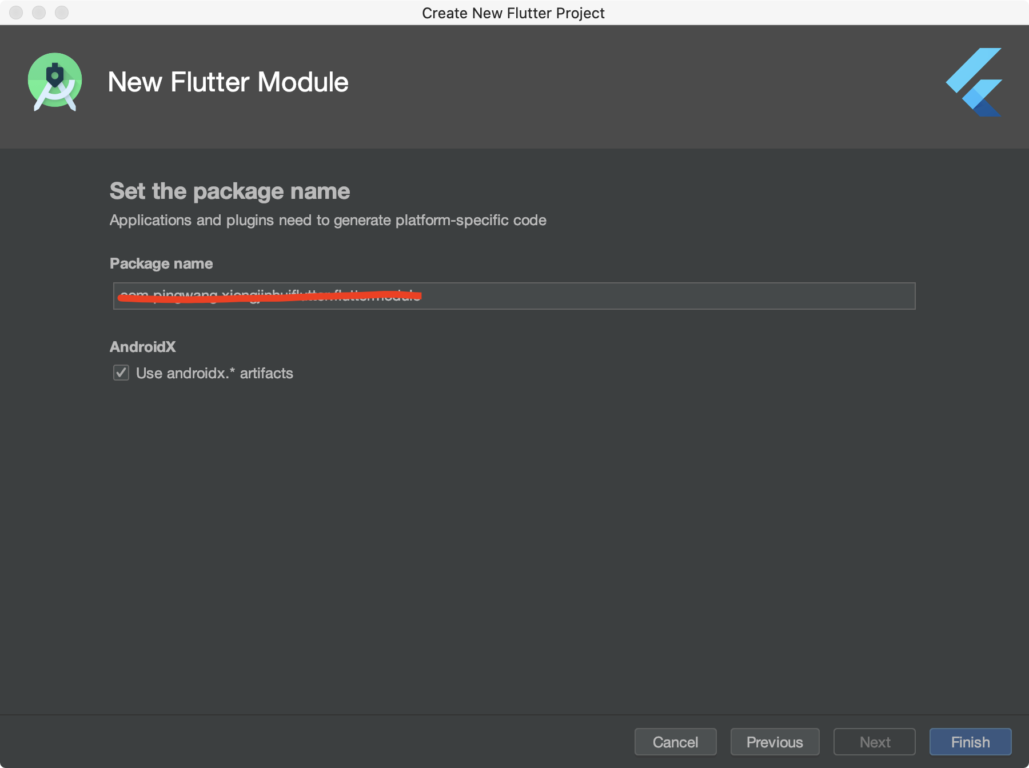The width and height of the screenshot is (1029, 768).
Task: Click the 'Applications and plugins need to generate' description
Action: coord(328,220)
